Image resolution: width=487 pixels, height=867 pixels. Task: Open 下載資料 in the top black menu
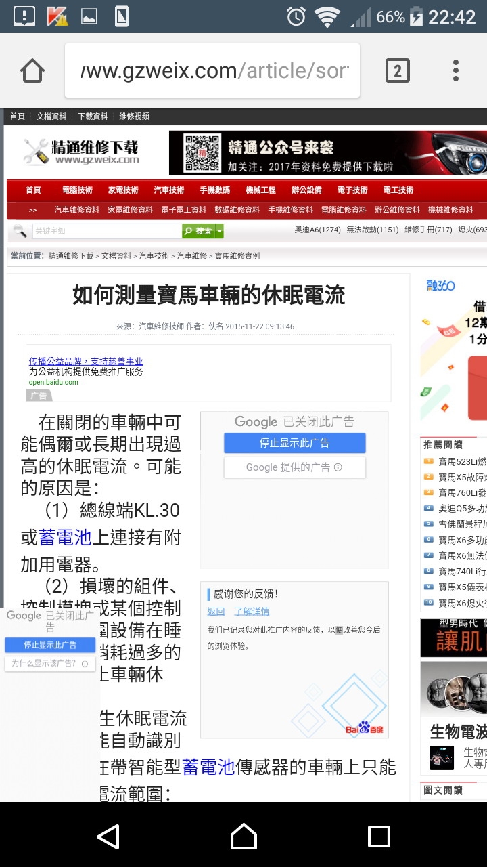click(x=93, y=117)
